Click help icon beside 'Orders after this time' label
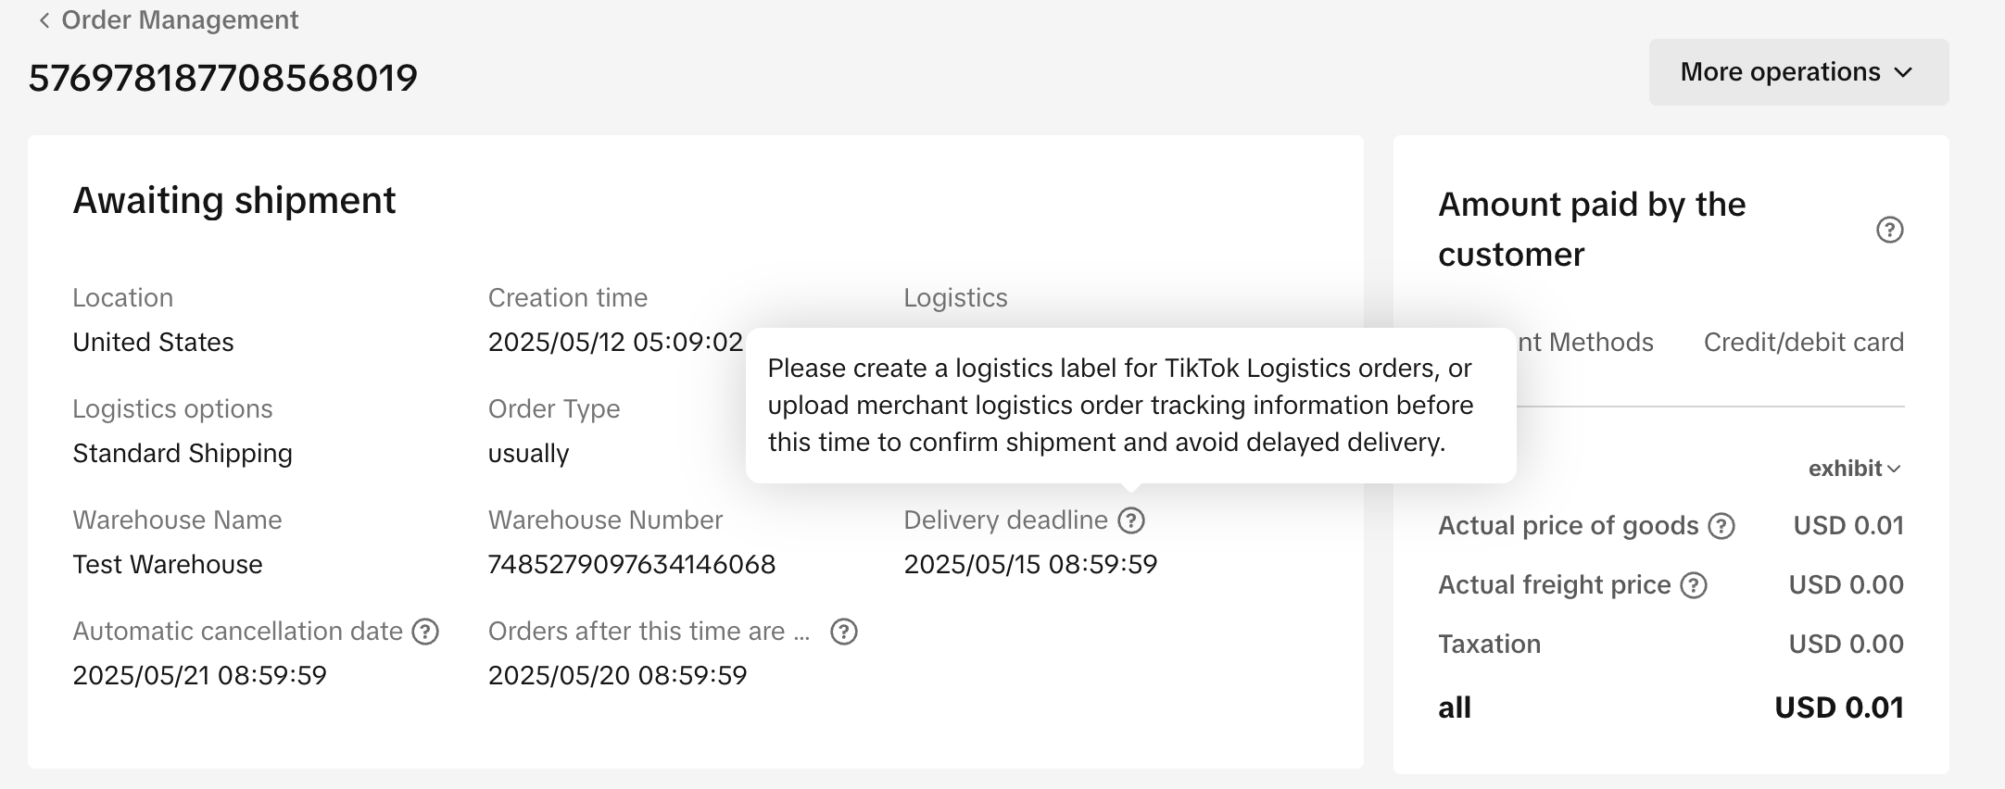The height and width of the screenshot is (789, 2005). point(843,632)
